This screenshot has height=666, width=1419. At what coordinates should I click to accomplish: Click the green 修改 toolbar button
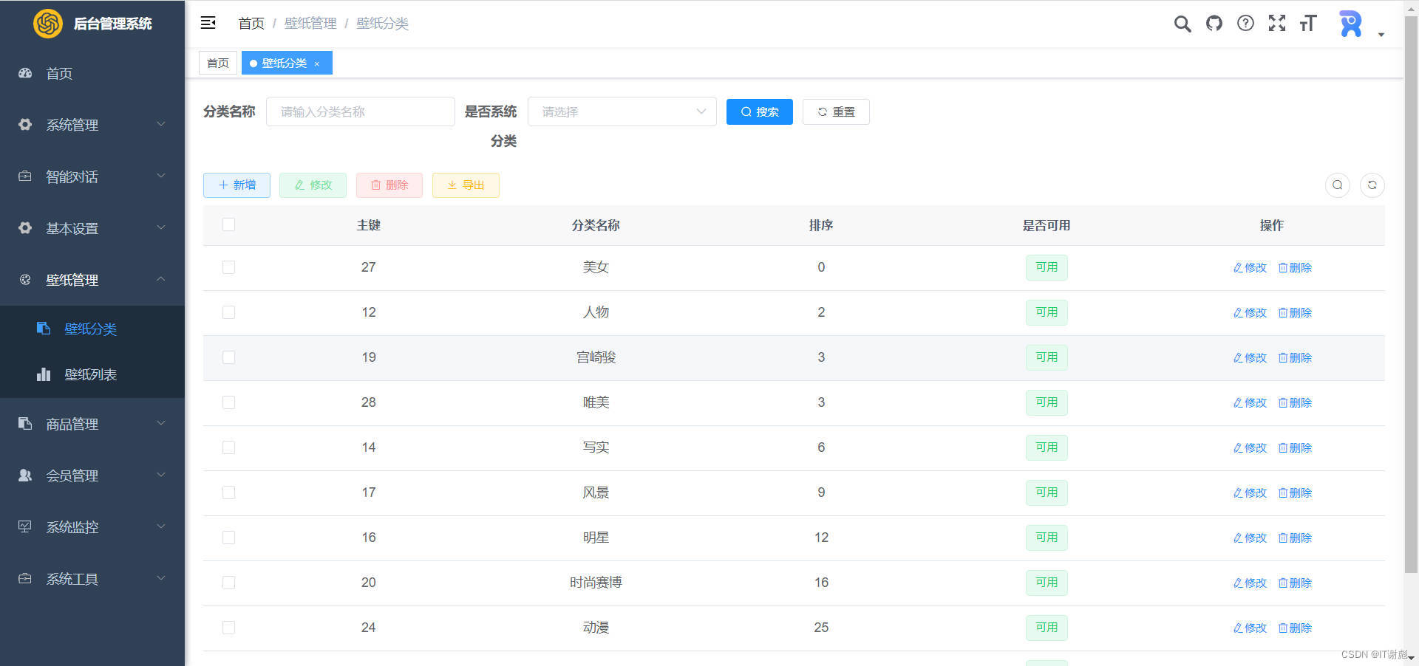point(313,185)
